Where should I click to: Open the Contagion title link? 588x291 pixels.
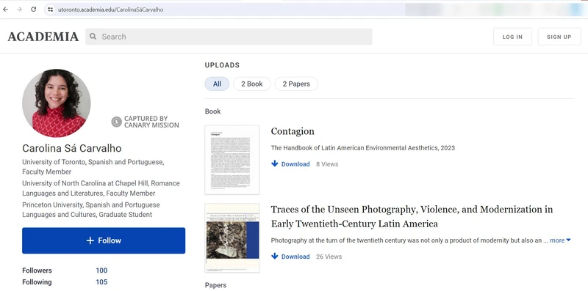point(293,131)
